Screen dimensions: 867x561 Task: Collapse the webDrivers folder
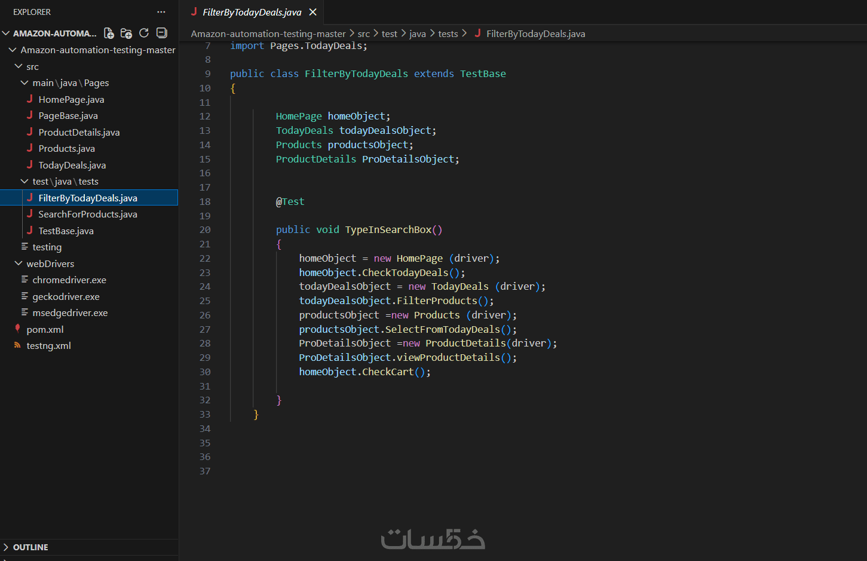click(x=19, y=263)
